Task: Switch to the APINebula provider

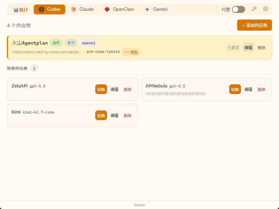Action: coord(235,89)
